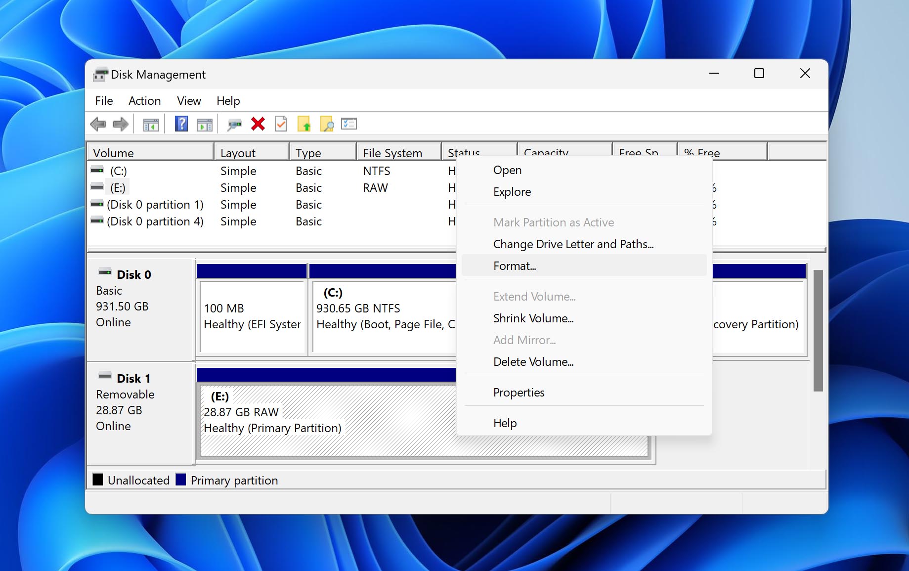Select Shrink Volume... in context menu
The height and width of the screenshot is (571, 909).
(x=584, y=318)
